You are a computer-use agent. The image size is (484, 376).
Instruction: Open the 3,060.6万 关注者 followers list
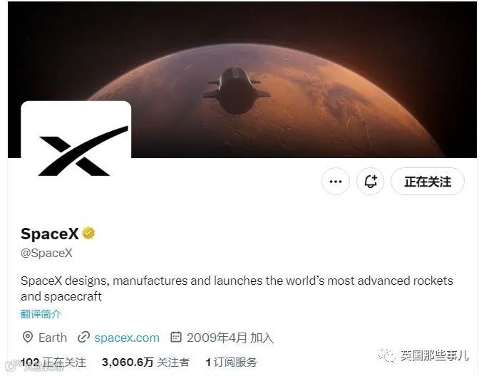(145, 362)
